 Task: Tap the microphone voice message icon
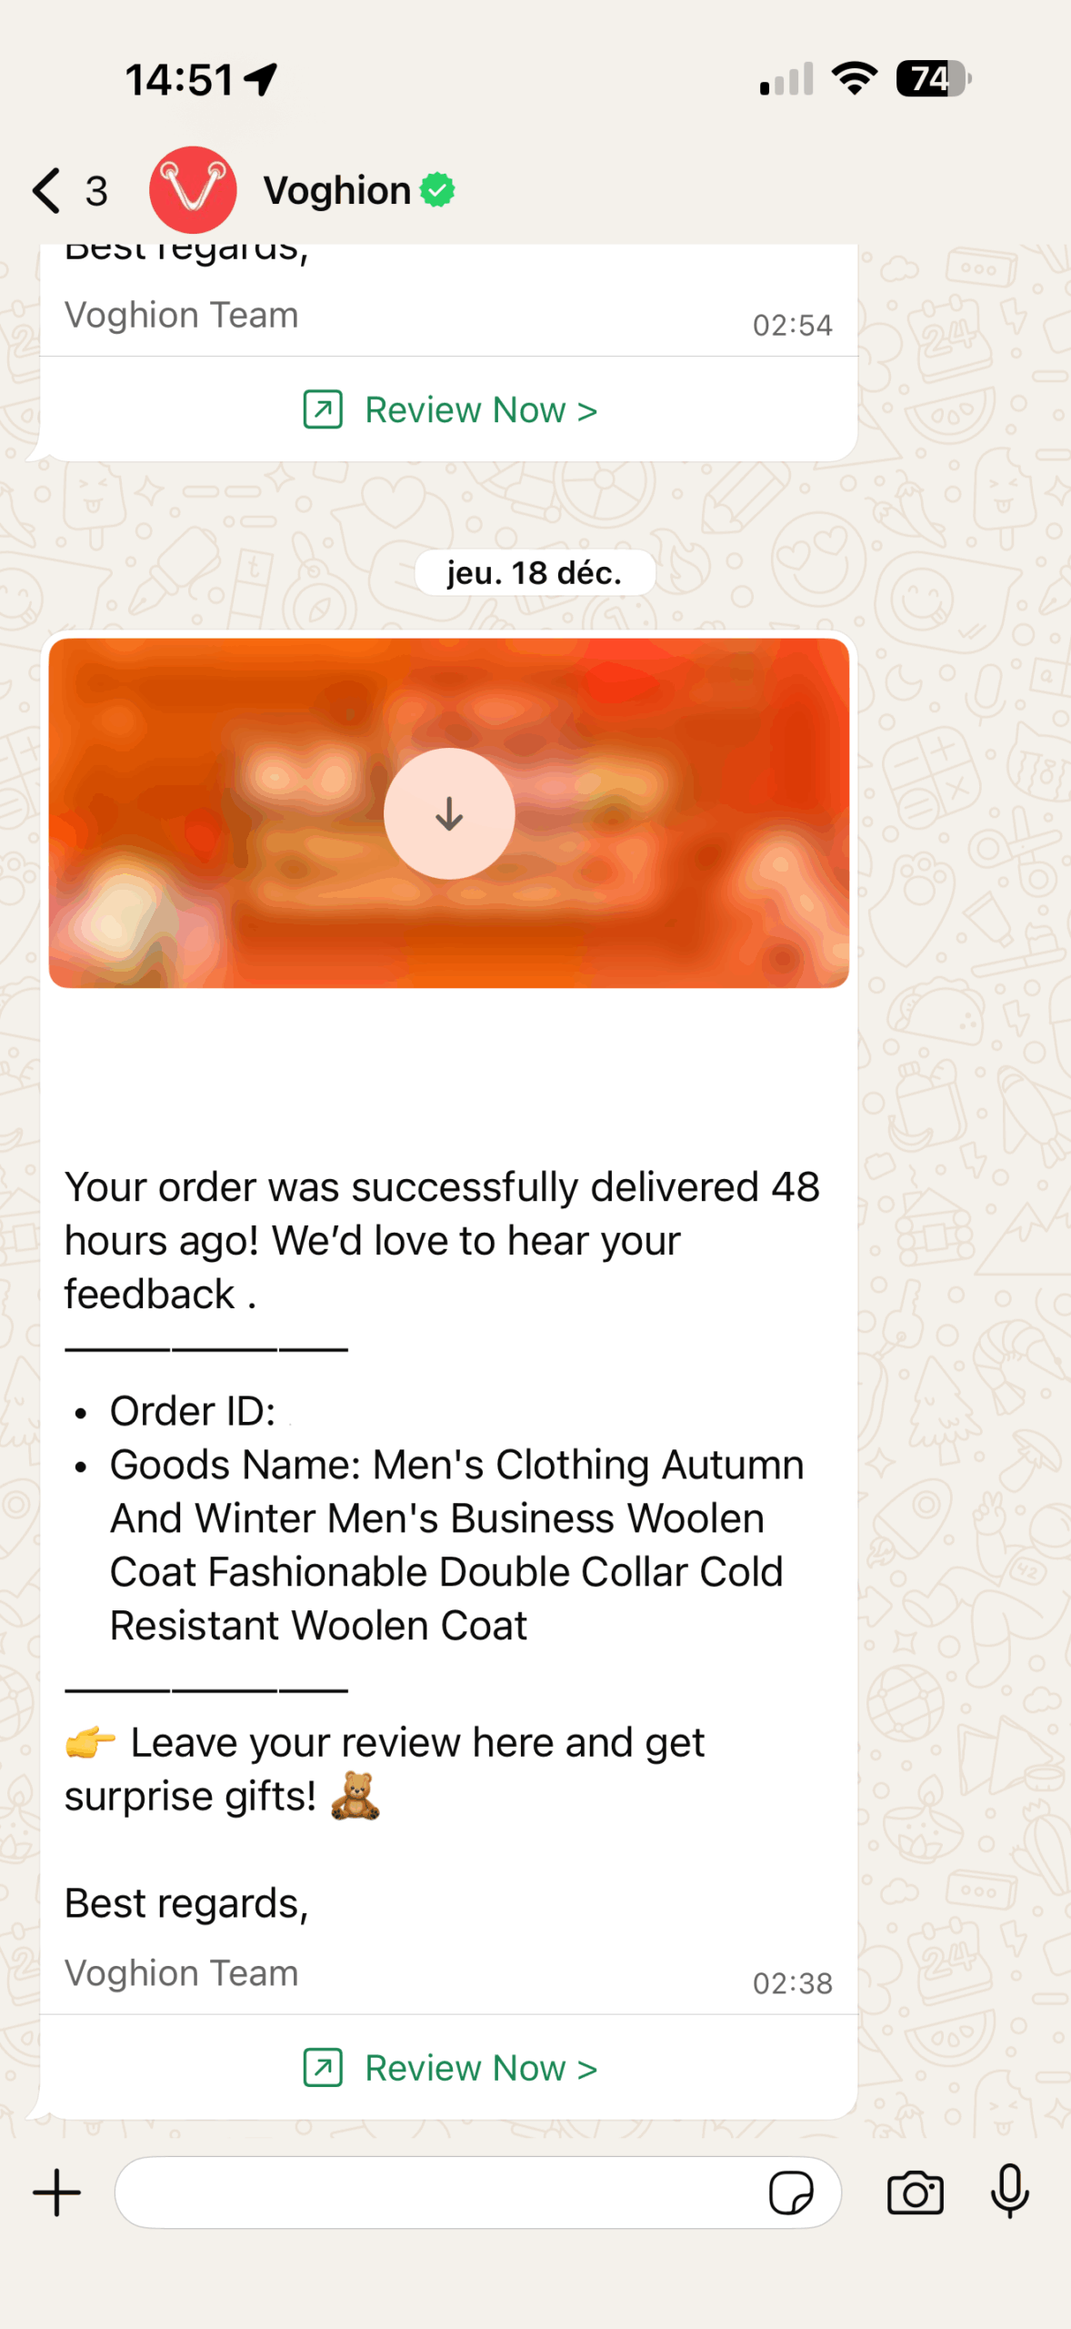pyautogui.click(x=1009, y=2192)
